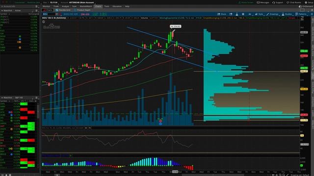The height and width of the screenshot is (176, 314).
Task: Open the Studies menu
Action: tap(287, 14)
